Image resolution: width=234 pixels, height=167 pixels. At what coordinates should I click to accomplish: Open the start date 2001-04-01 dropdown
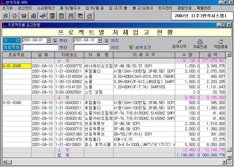[49, 40]
